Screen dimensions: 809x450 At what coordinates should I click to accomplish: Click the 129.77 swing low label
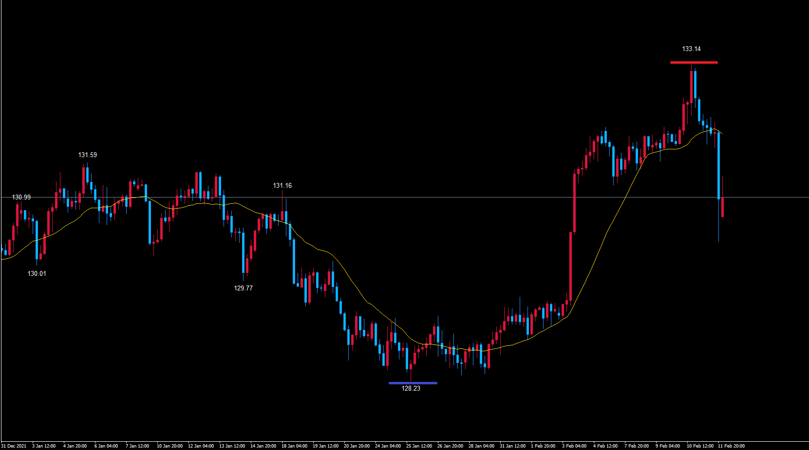[x=244, y=288]
